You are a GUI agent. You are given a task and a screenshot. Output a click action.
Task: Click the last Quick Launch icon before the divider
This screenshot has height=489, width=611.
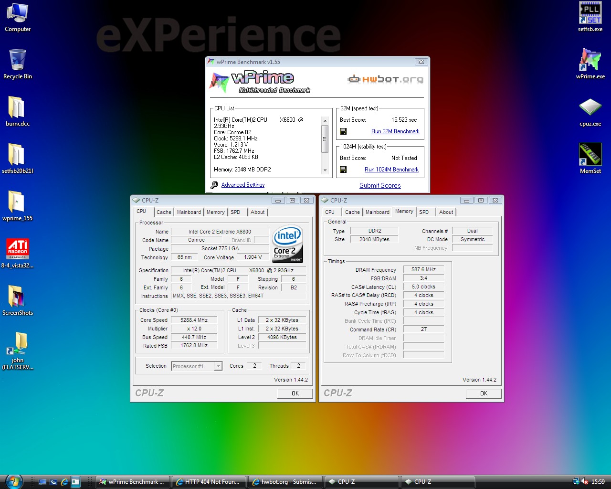tap(75, 482)
